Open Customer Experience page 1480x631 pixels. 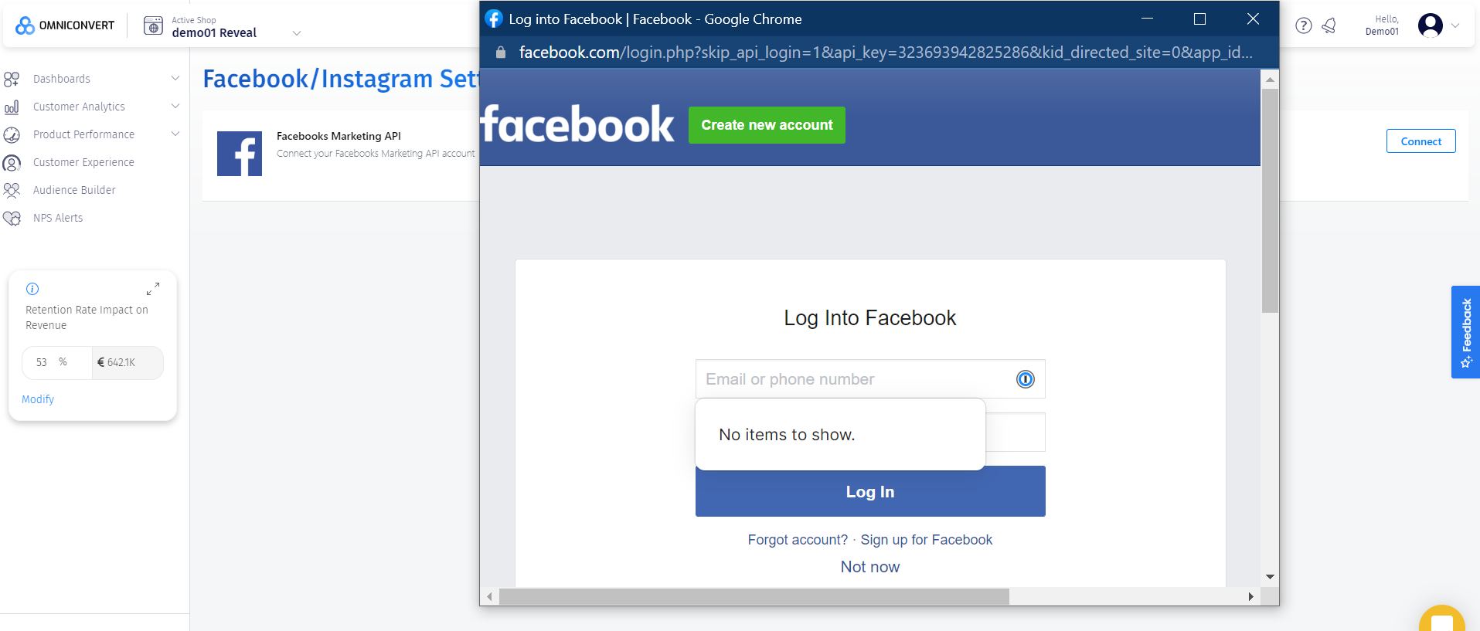[x=83, y=162]
